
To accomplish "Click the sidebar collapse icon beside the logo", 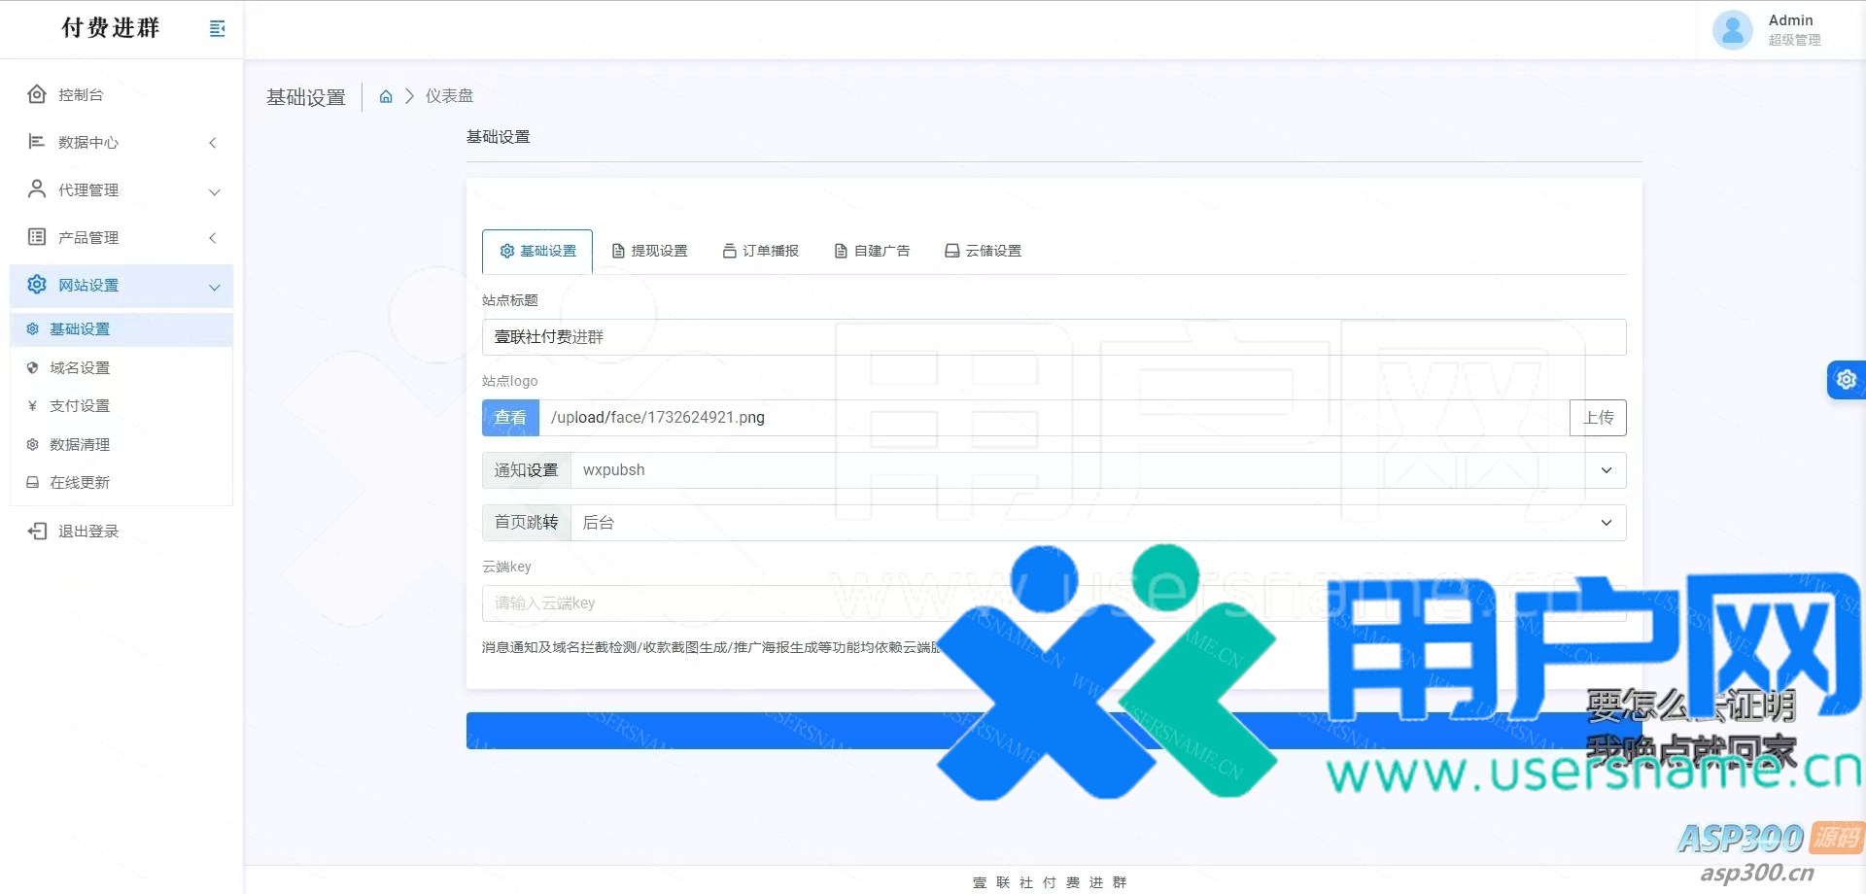I will (x=217, y=29).
